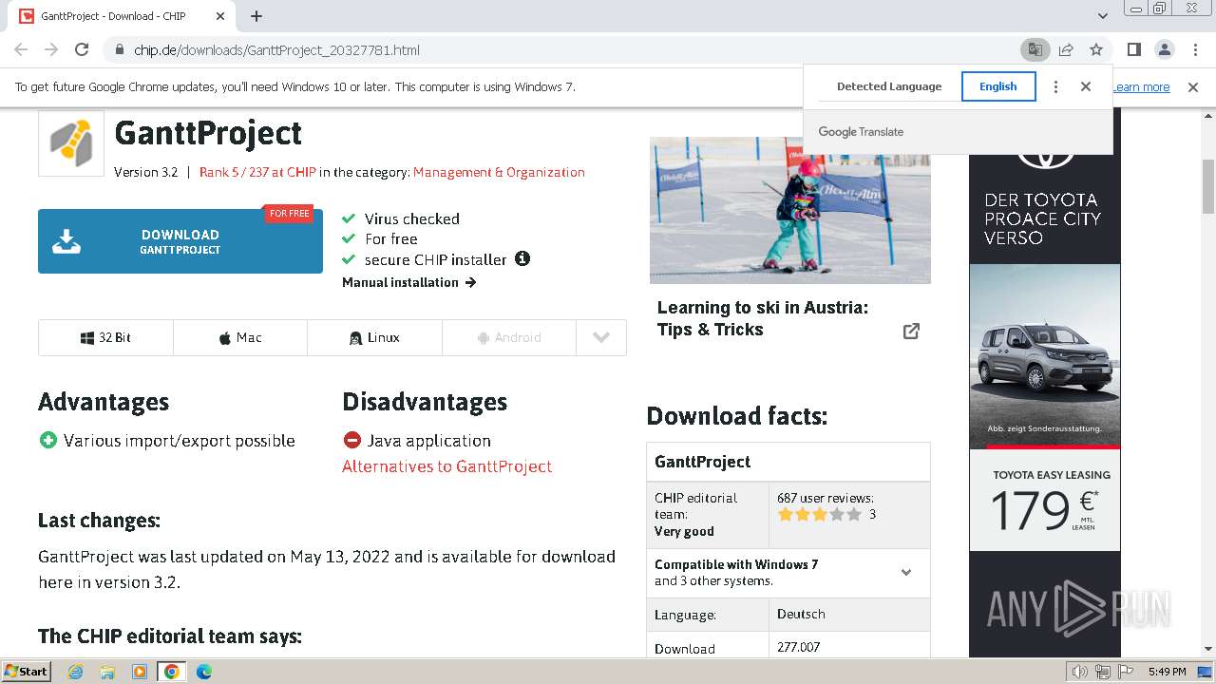Select the Android version
The height and width of the screenshot is (684, 1216).
(509, 337)
